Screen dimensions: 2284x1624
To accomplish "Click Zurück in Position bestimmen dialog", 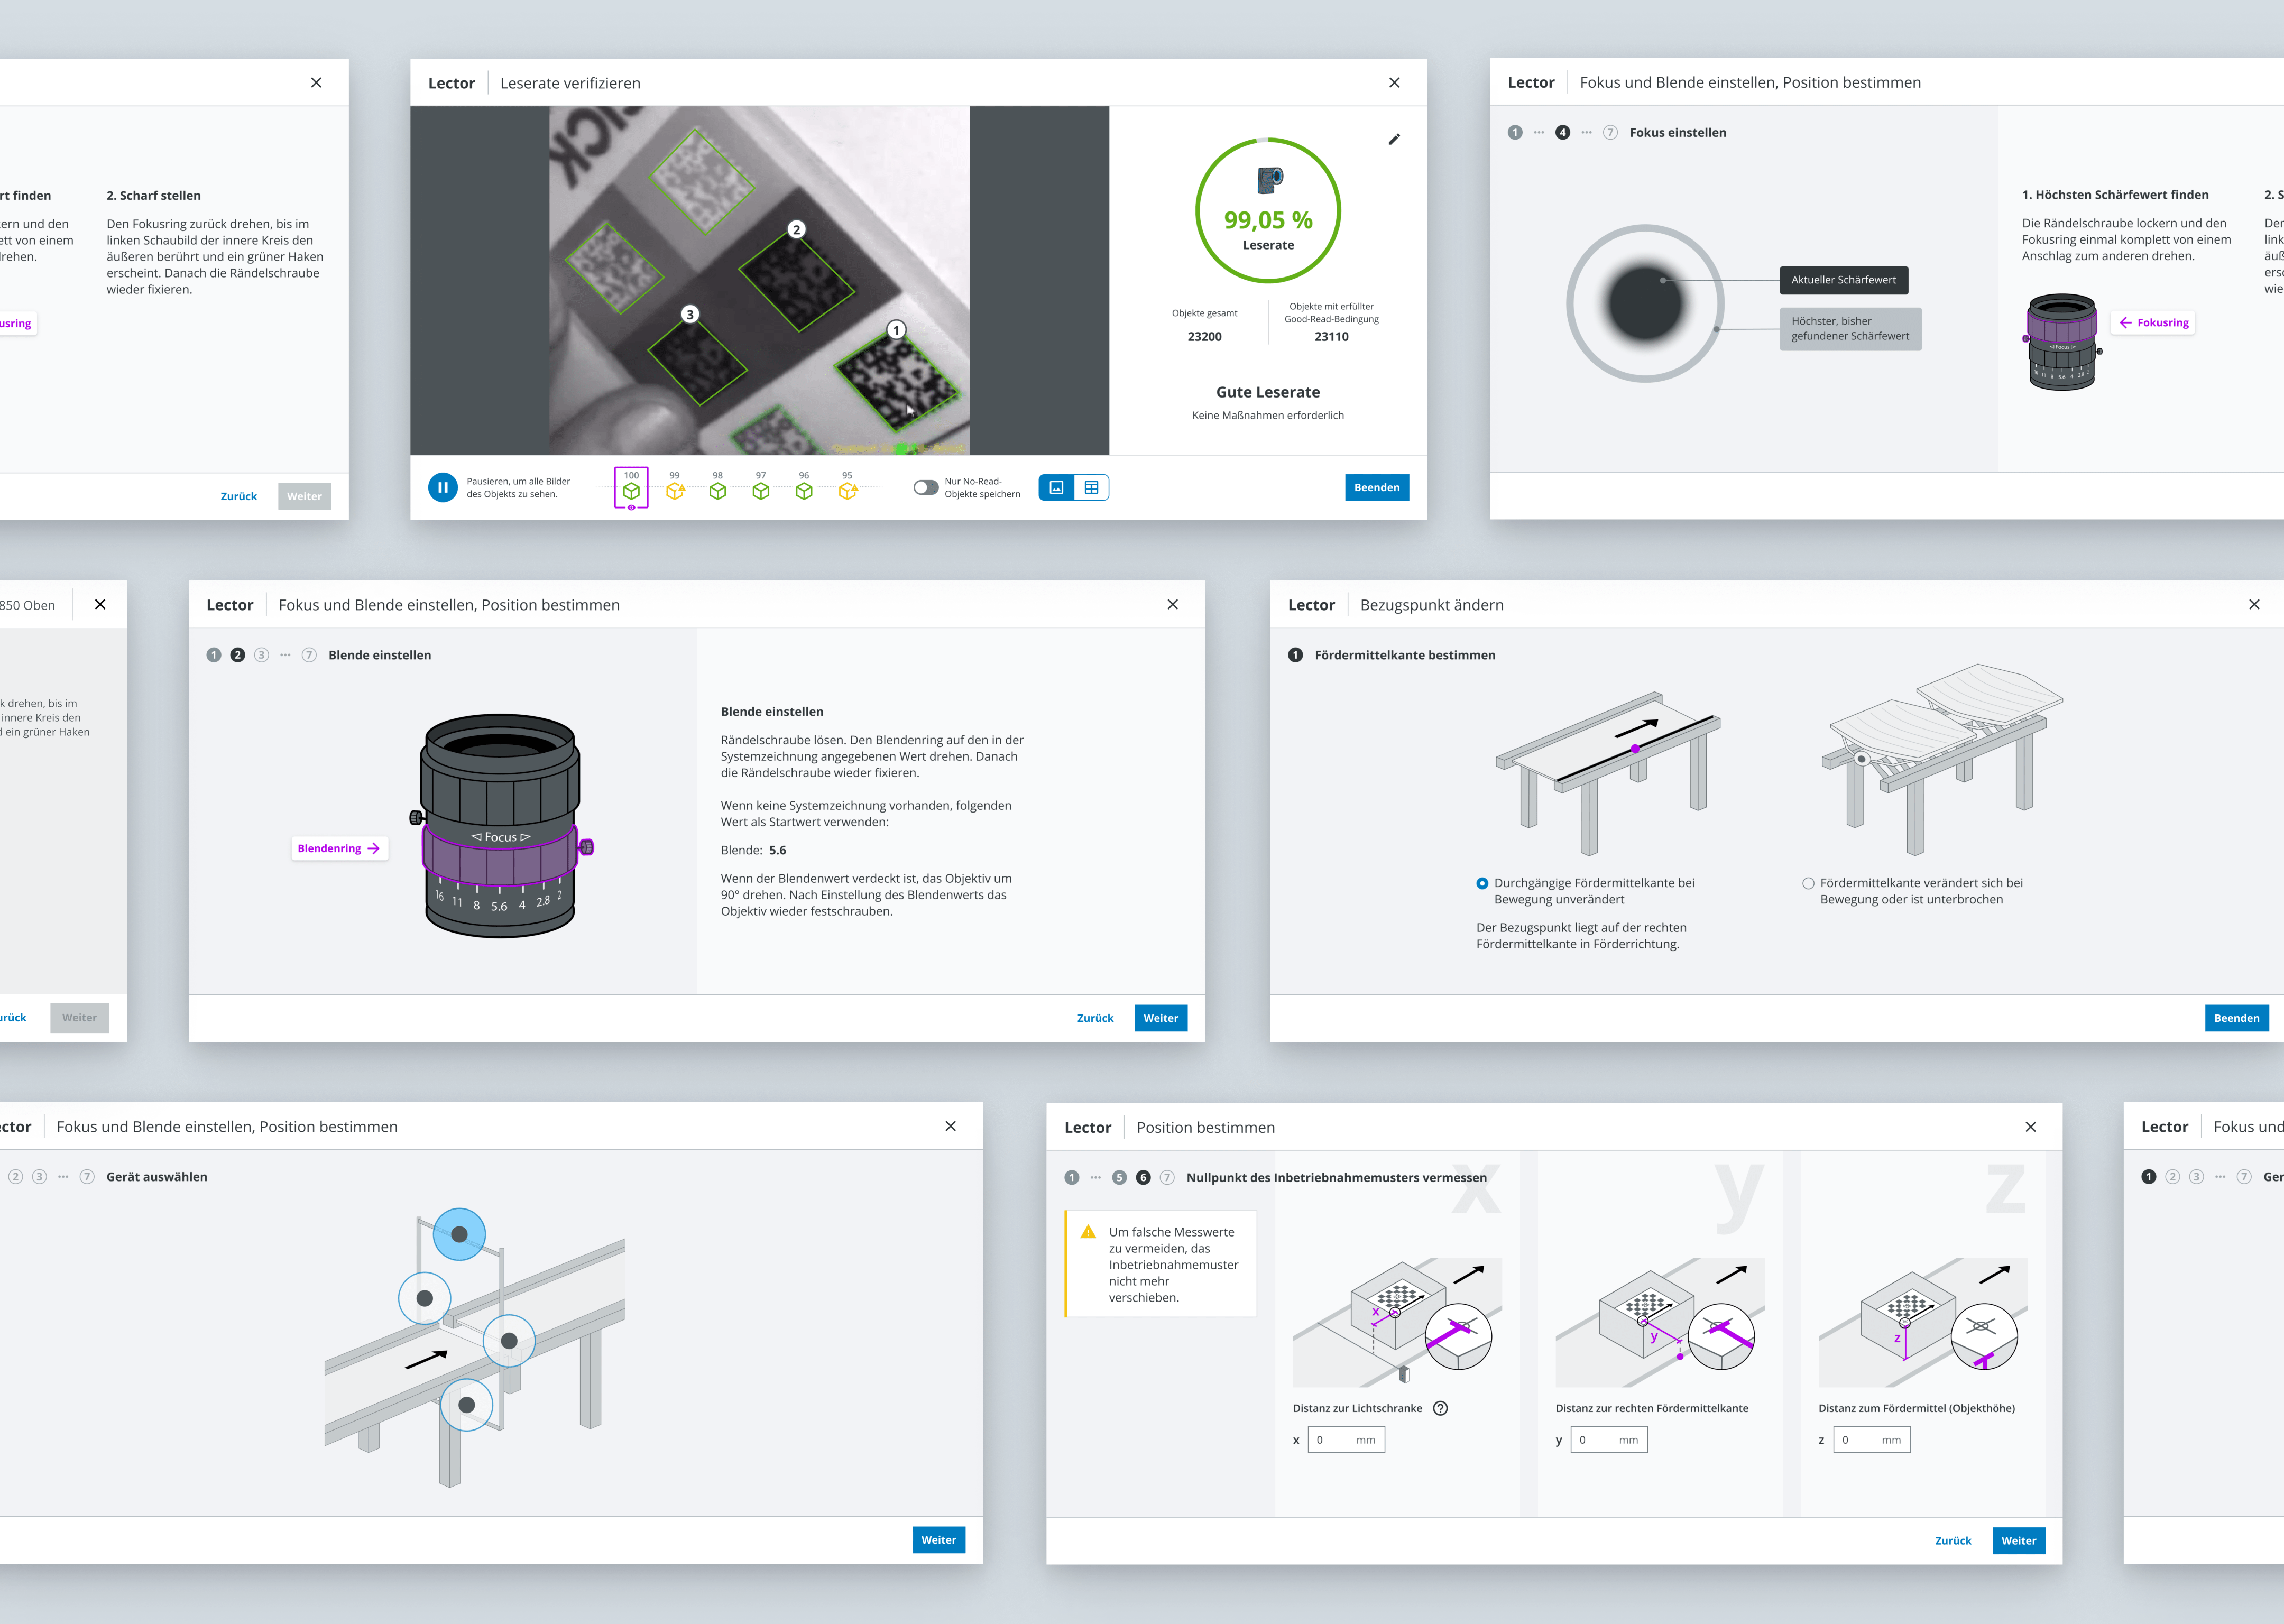I will pyautogui.click(x=1952, y=1540).
